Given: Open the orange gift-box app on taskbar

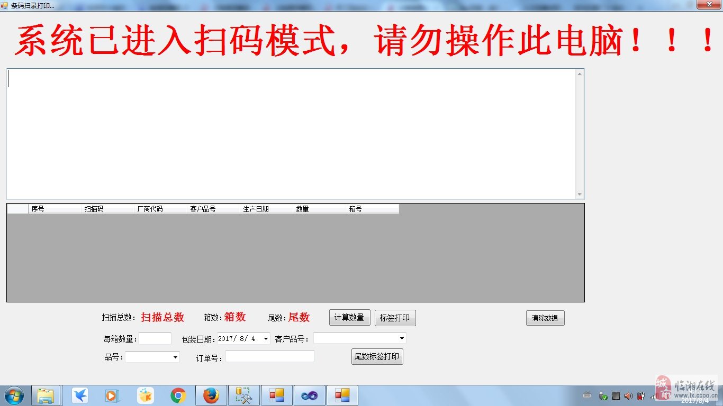Looking at the screenshot, I should pyautogui.click(x=145, y=394).
